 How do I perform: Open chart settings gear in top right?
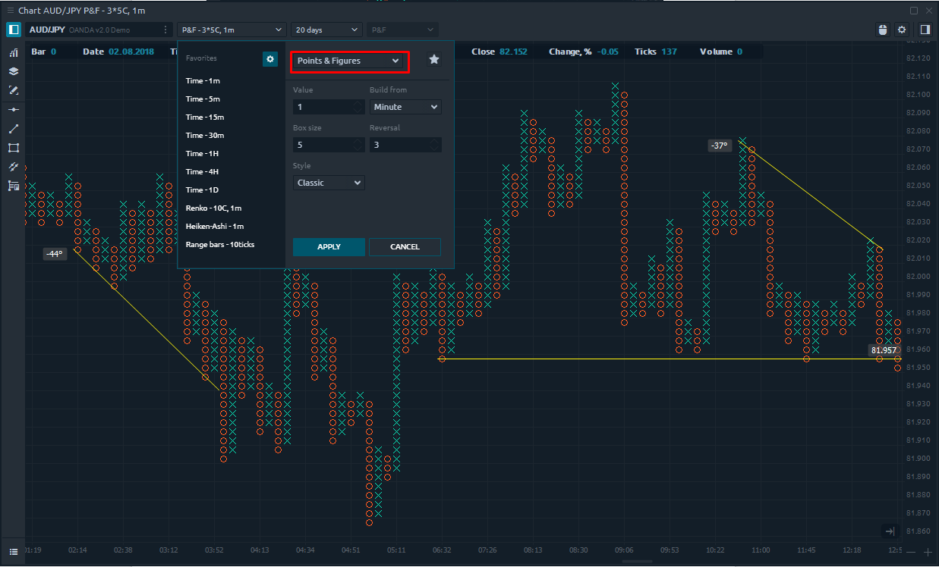click(x=902, y=30)
